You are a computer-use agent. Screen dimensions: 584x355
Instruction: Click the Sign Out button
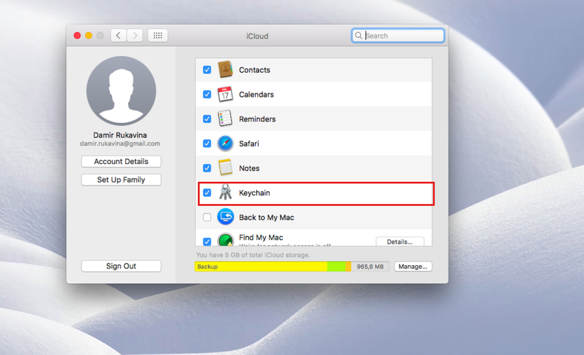121,266
